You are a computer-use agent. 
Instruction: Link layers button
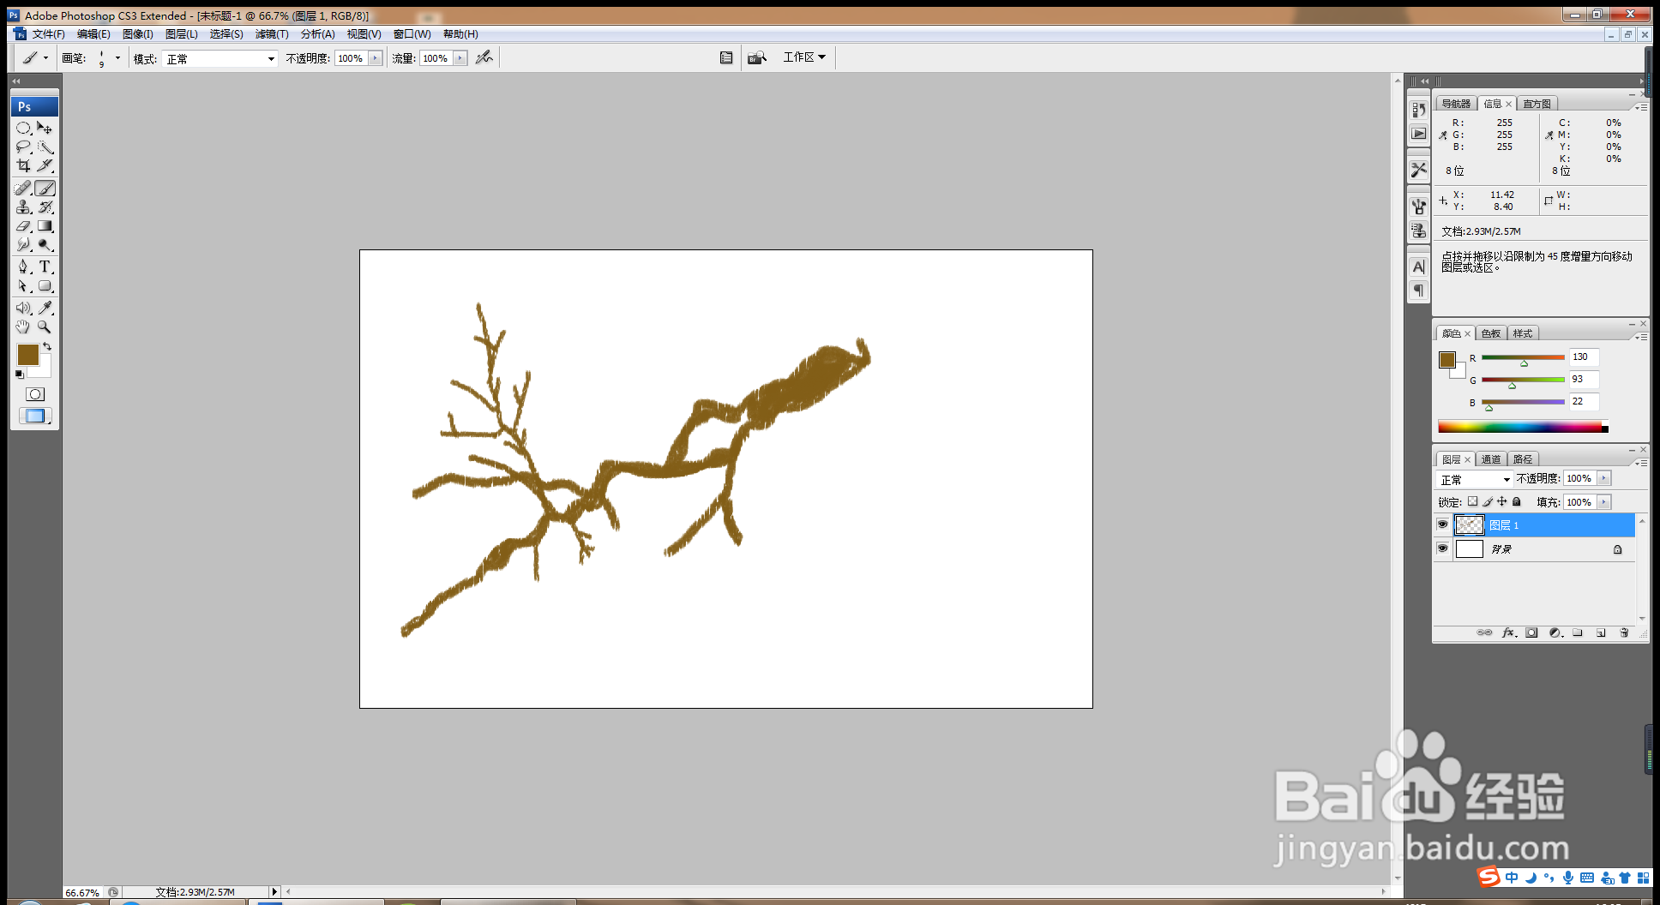pos(1485,632)
